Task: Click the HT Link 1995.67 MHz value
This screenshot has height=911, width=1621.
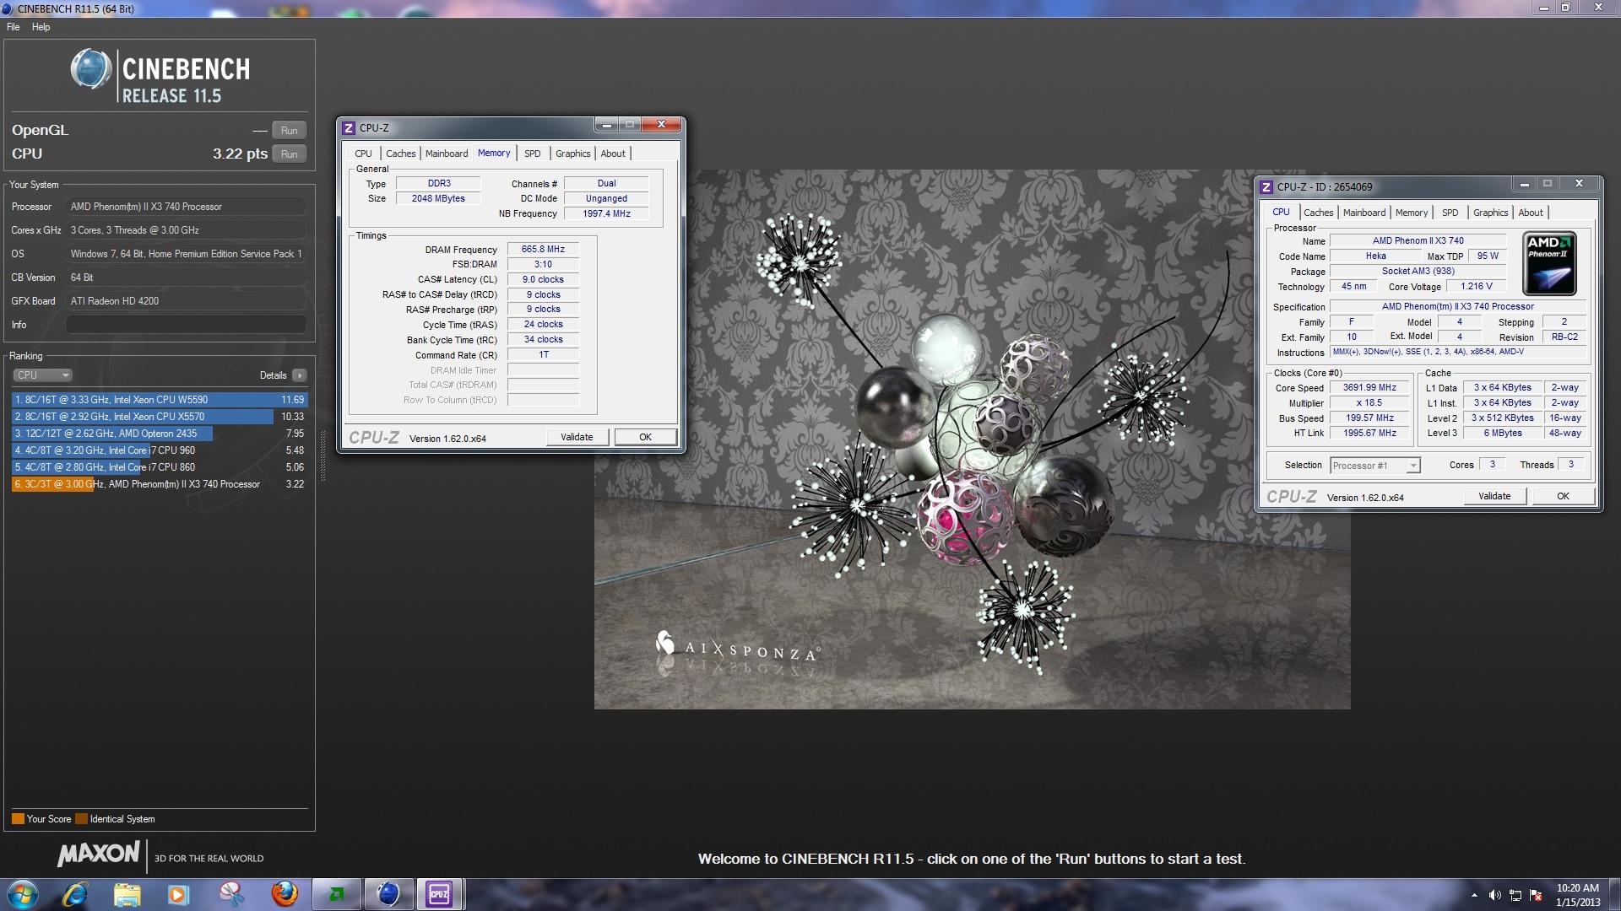Action: 1369,433
